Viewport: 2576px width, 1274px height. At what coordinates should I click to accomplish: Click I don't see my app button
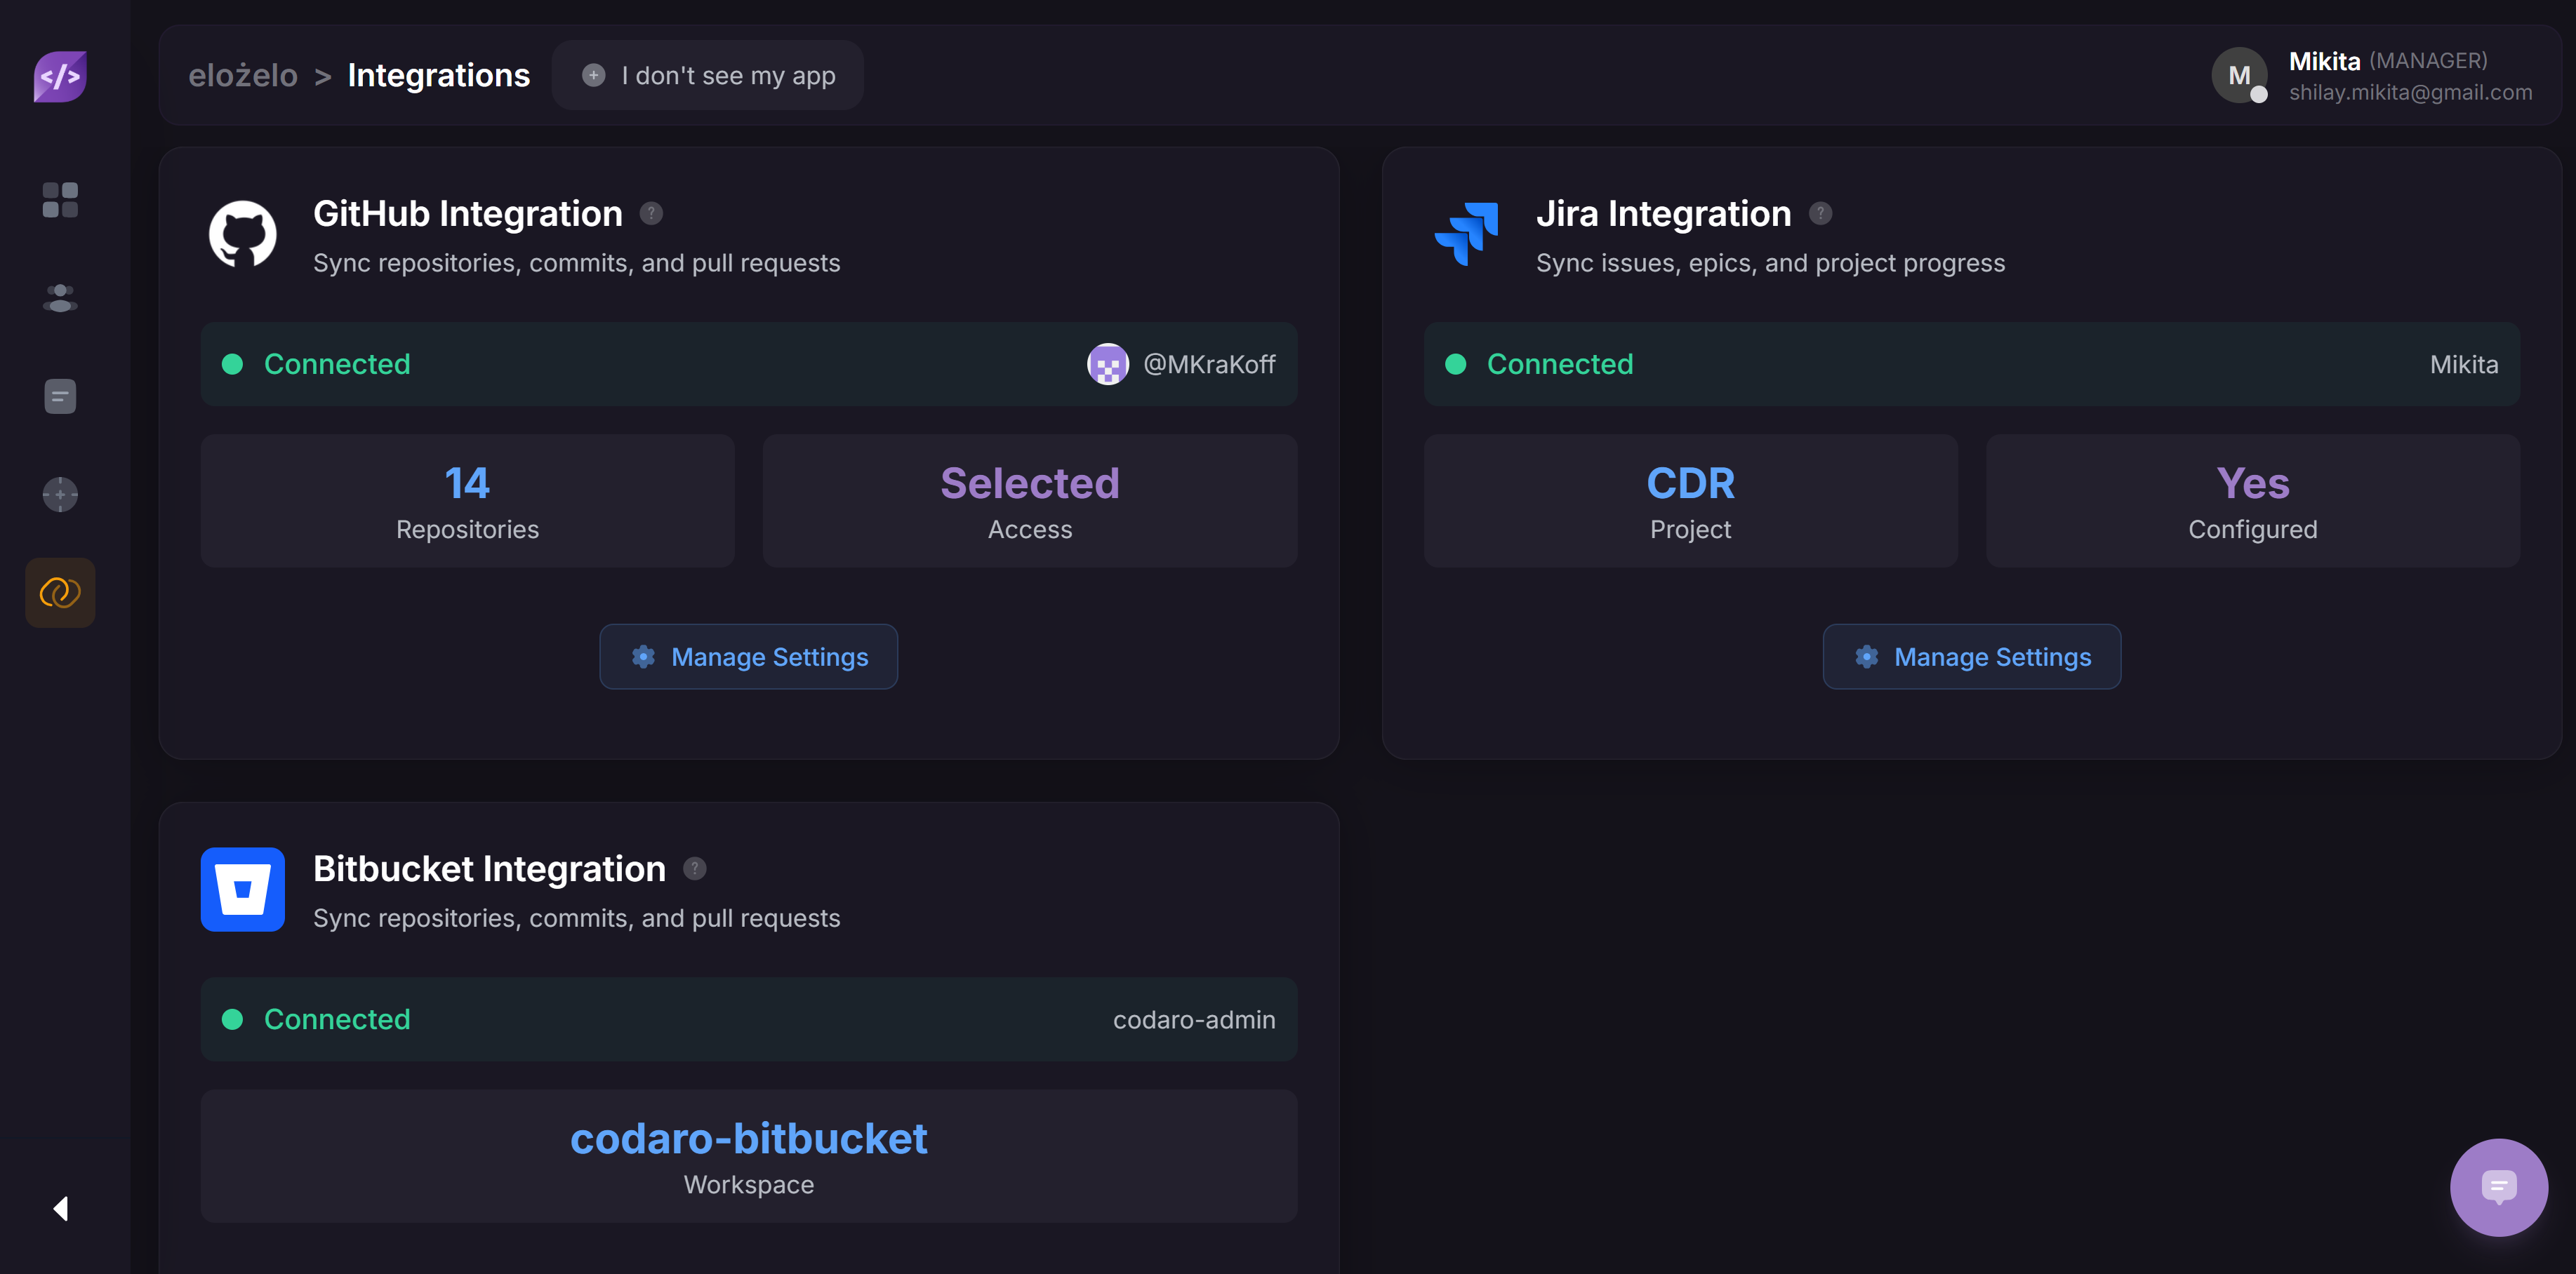[708, 75]
